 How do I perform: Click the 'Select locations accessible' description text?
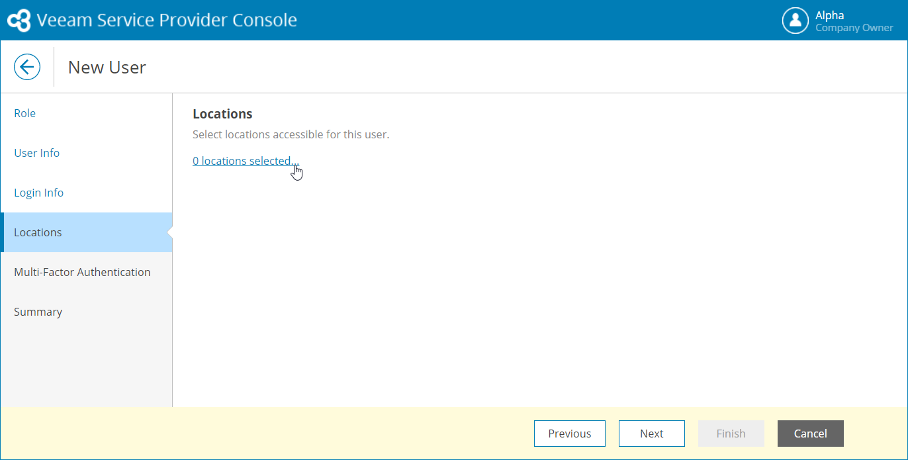pyautogui.click(x=291, y=134)
